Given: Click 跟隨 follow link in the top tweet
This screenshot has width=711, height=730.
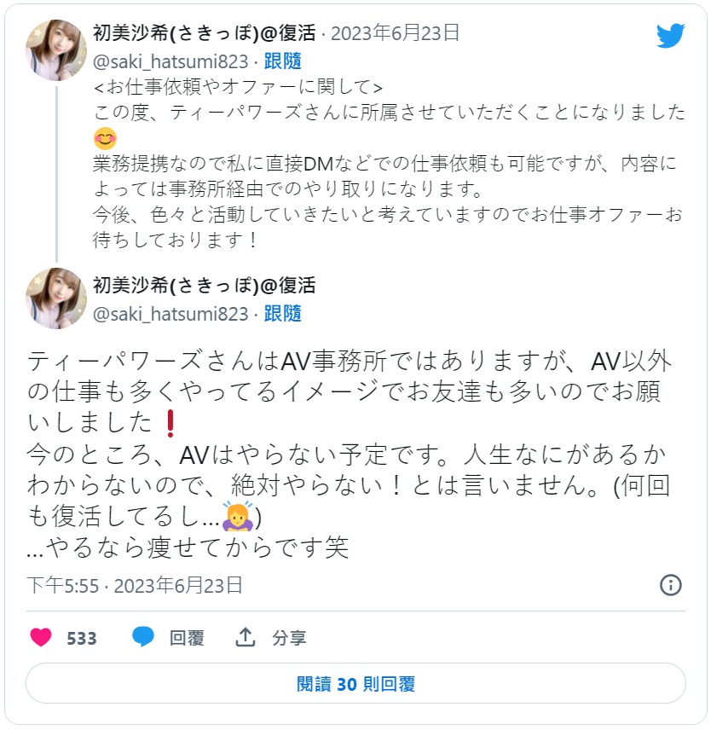Looking at the screenshot, I should click(x=283, y=61).
